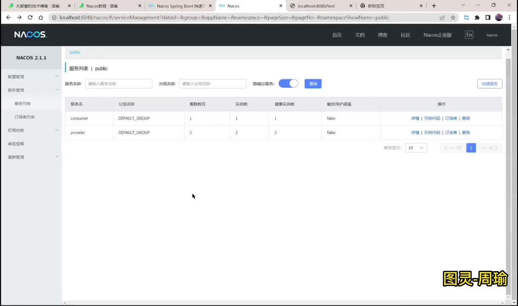
Task: Open the 服务列表 sidebar item
Action: coord(23,103)
